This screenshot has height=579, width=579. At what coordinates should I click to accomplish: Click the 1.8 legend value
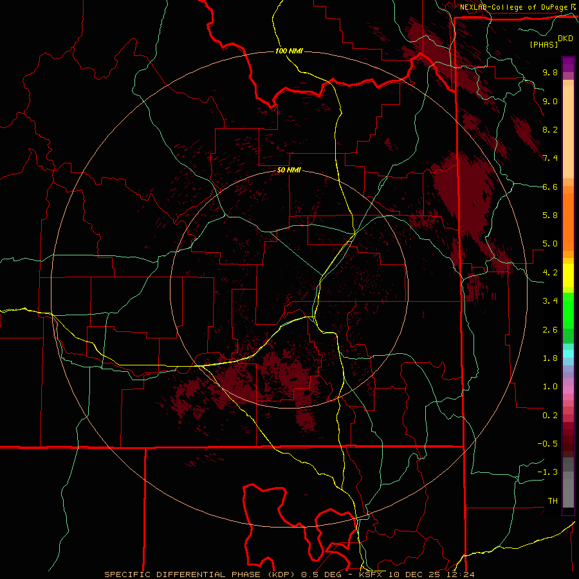[550, 358]
